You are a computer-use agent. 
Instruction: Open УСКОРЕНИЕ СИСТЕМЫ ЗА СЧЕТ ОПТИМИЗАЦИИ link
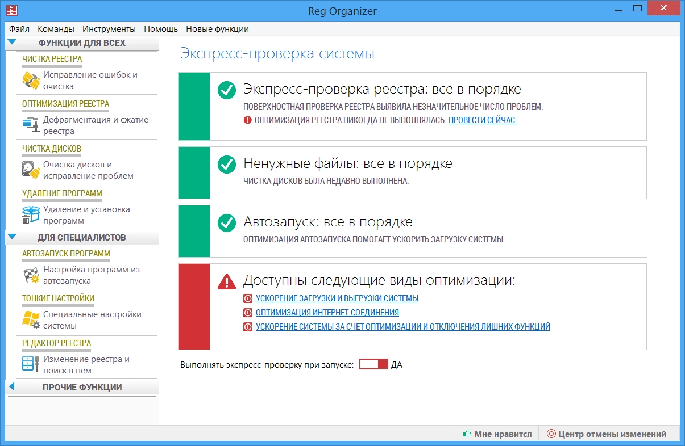[x=403, y=327]
